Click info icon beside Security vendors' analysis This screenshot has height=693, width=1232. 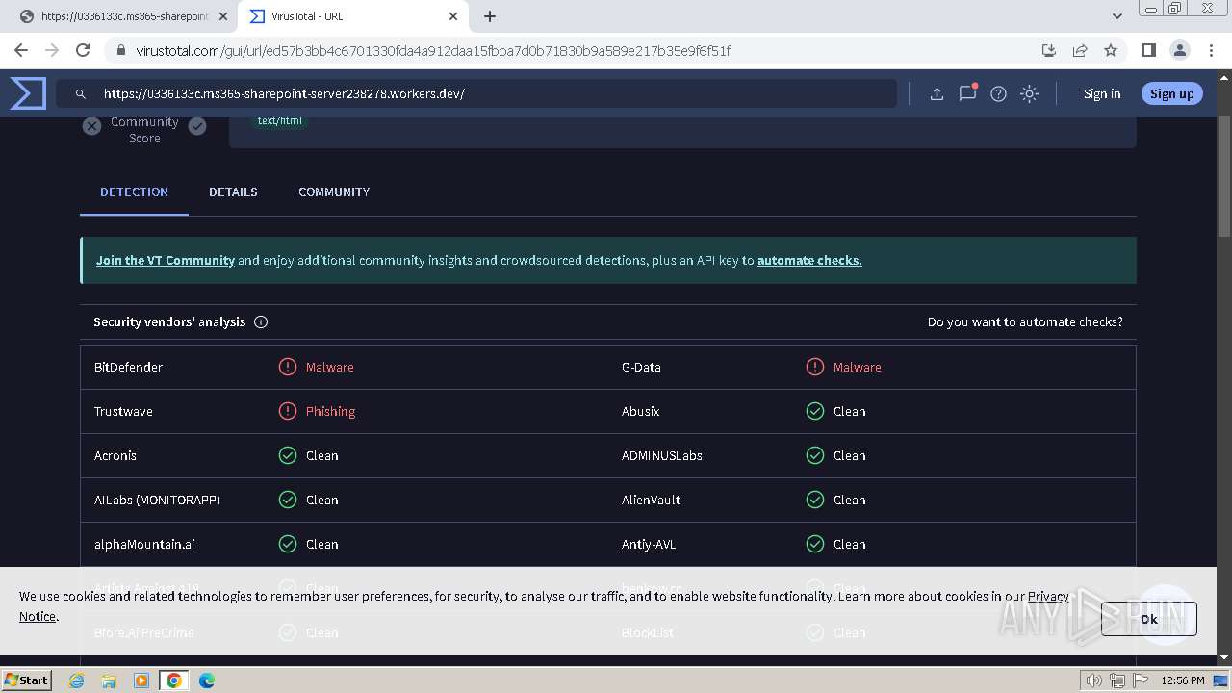261,322
